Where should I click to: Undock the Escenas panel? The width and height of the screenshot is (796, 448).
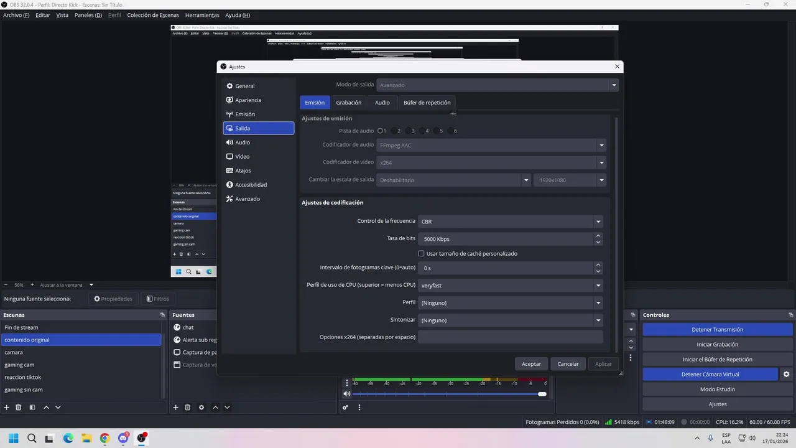(162, 315)
